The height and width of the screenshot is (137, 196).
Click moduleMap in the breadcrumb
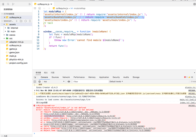click(x=80, y=8)
